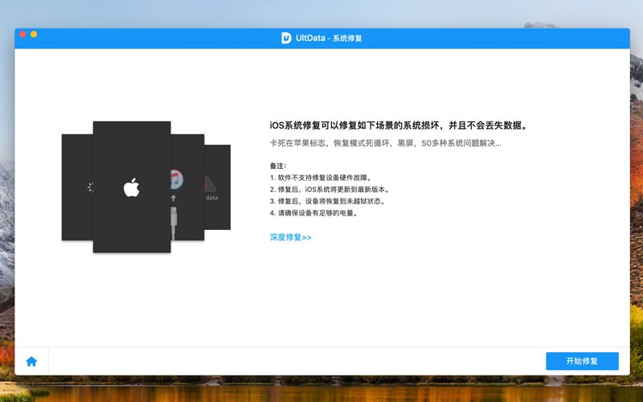Viewport: 643px width, 402px height.
Task: Click the UltData logo in title bar
Action: point(286,38)
